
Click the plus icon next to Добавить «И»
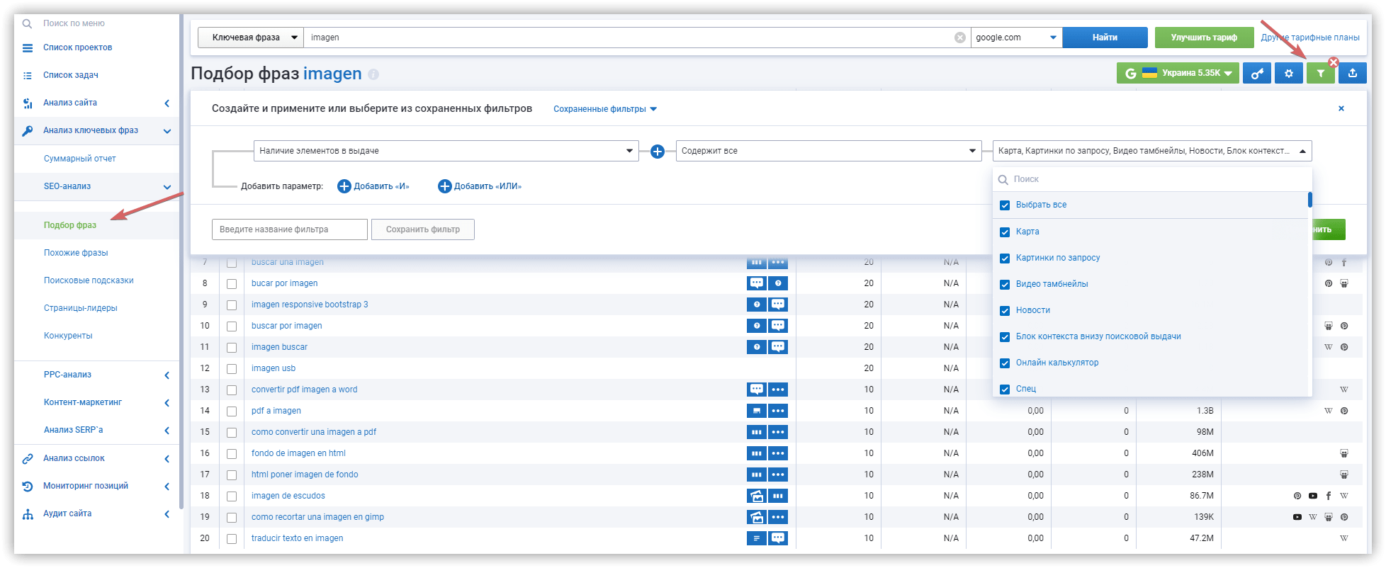pos(344,186)
